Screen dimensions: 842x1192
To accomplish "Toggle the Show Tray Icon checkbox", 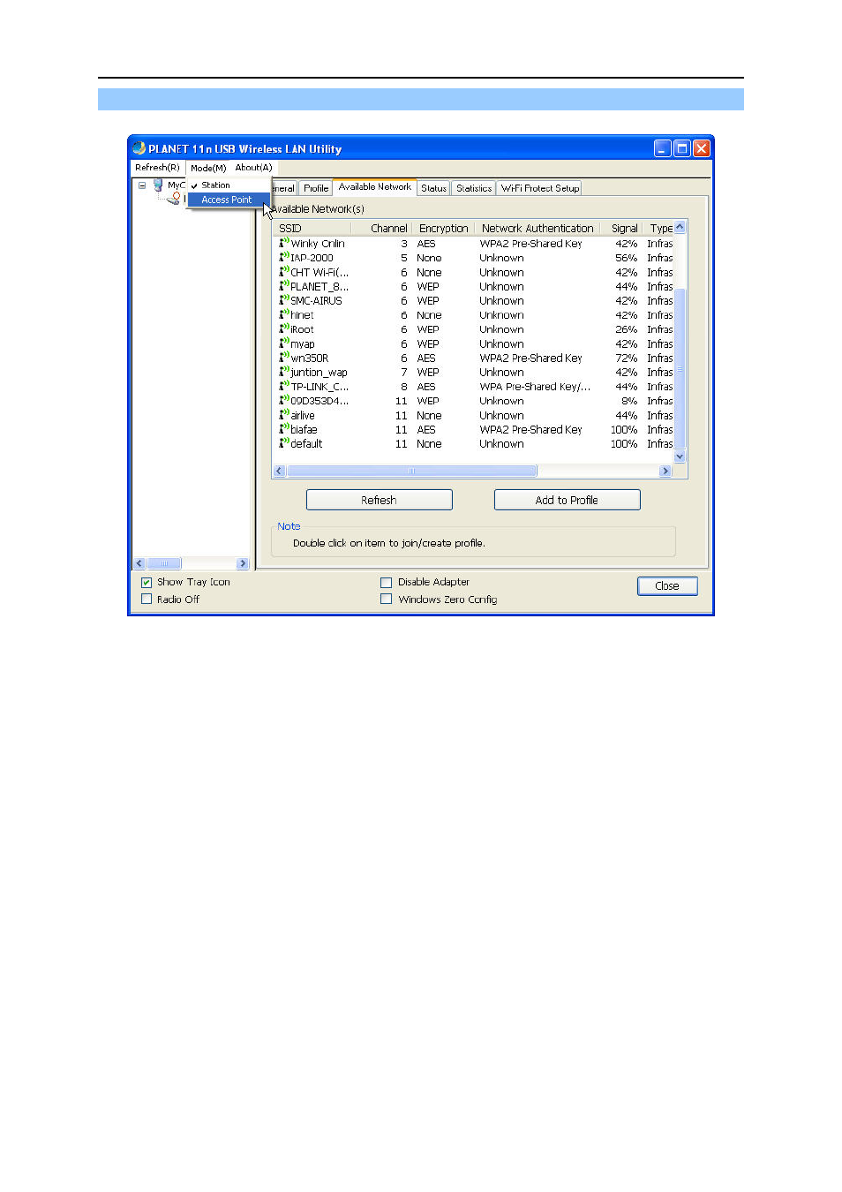I will 147,583.
